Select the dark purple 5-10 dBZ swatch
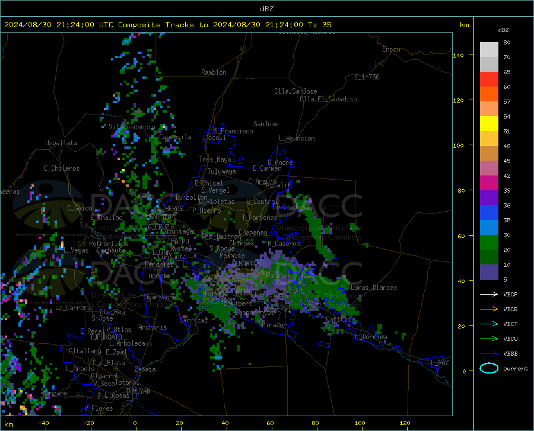Image resolution: width=534 pixels, height=431 pixels. click(x=489, y=272)
